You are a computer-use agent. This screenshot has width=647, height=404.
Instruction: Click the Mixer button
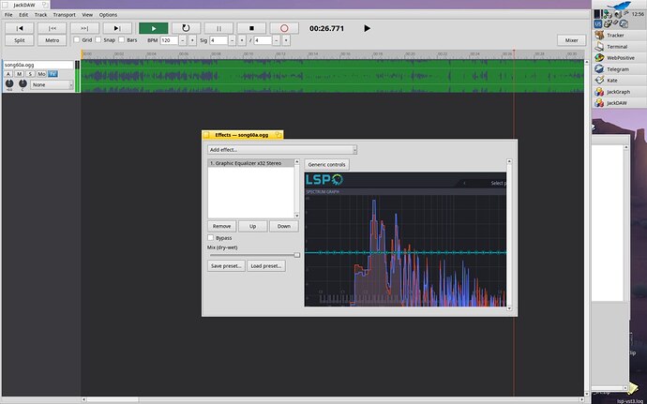click(571, 40)
